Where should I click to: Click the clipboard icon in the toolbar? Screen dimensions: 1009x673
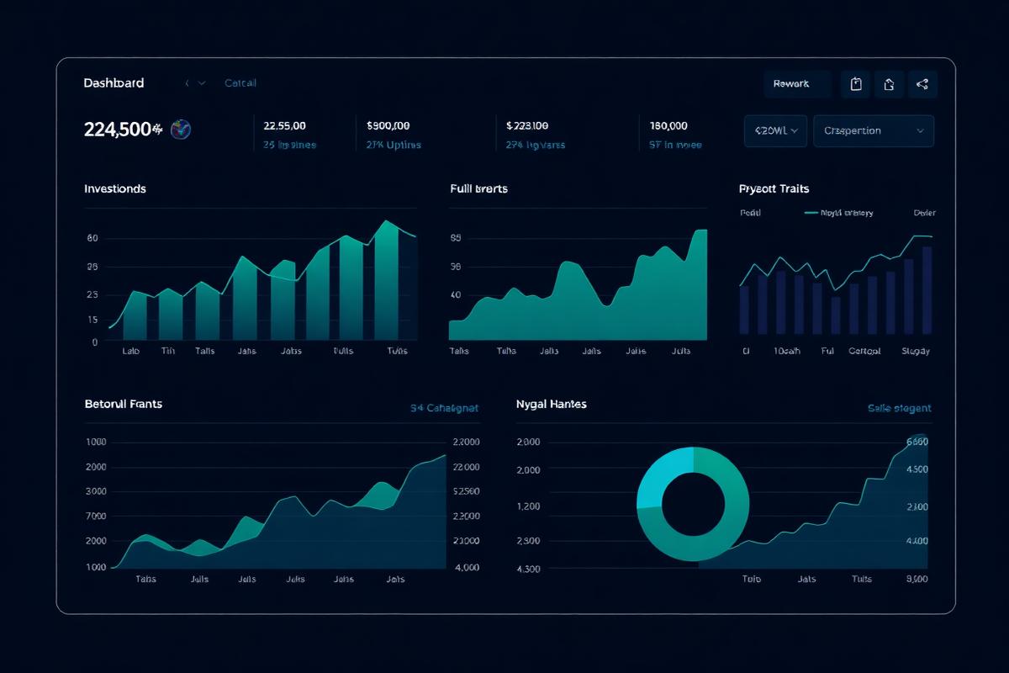coord(855,83)
